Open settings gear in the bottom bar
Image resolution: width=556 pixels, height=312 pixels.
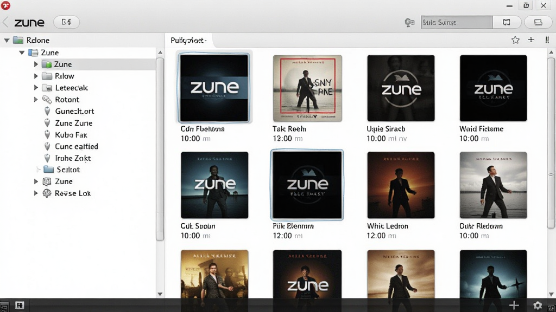click(x=538, y=305)
